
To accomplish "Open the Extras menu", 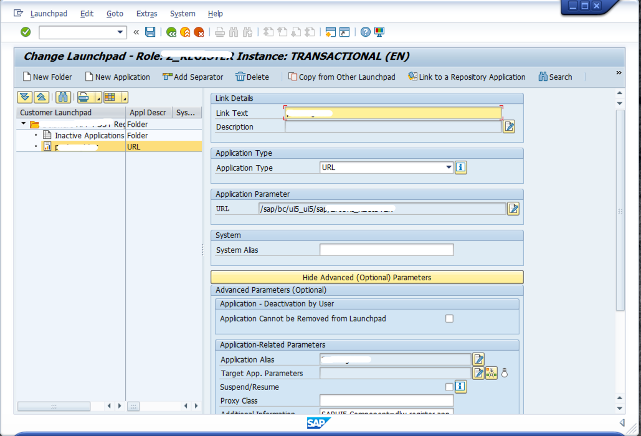I will coord(147,14).
